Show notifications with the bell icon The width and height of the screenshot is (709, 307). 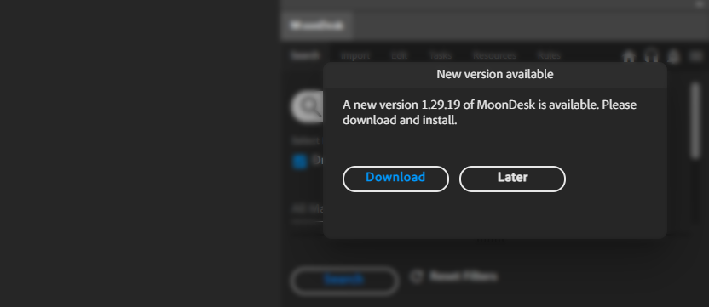[x=674, y=56]
